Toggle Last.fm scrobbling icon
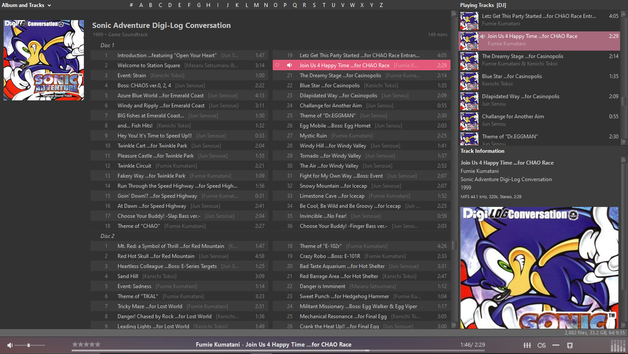628x354 pixels. [x=541, y=345]
